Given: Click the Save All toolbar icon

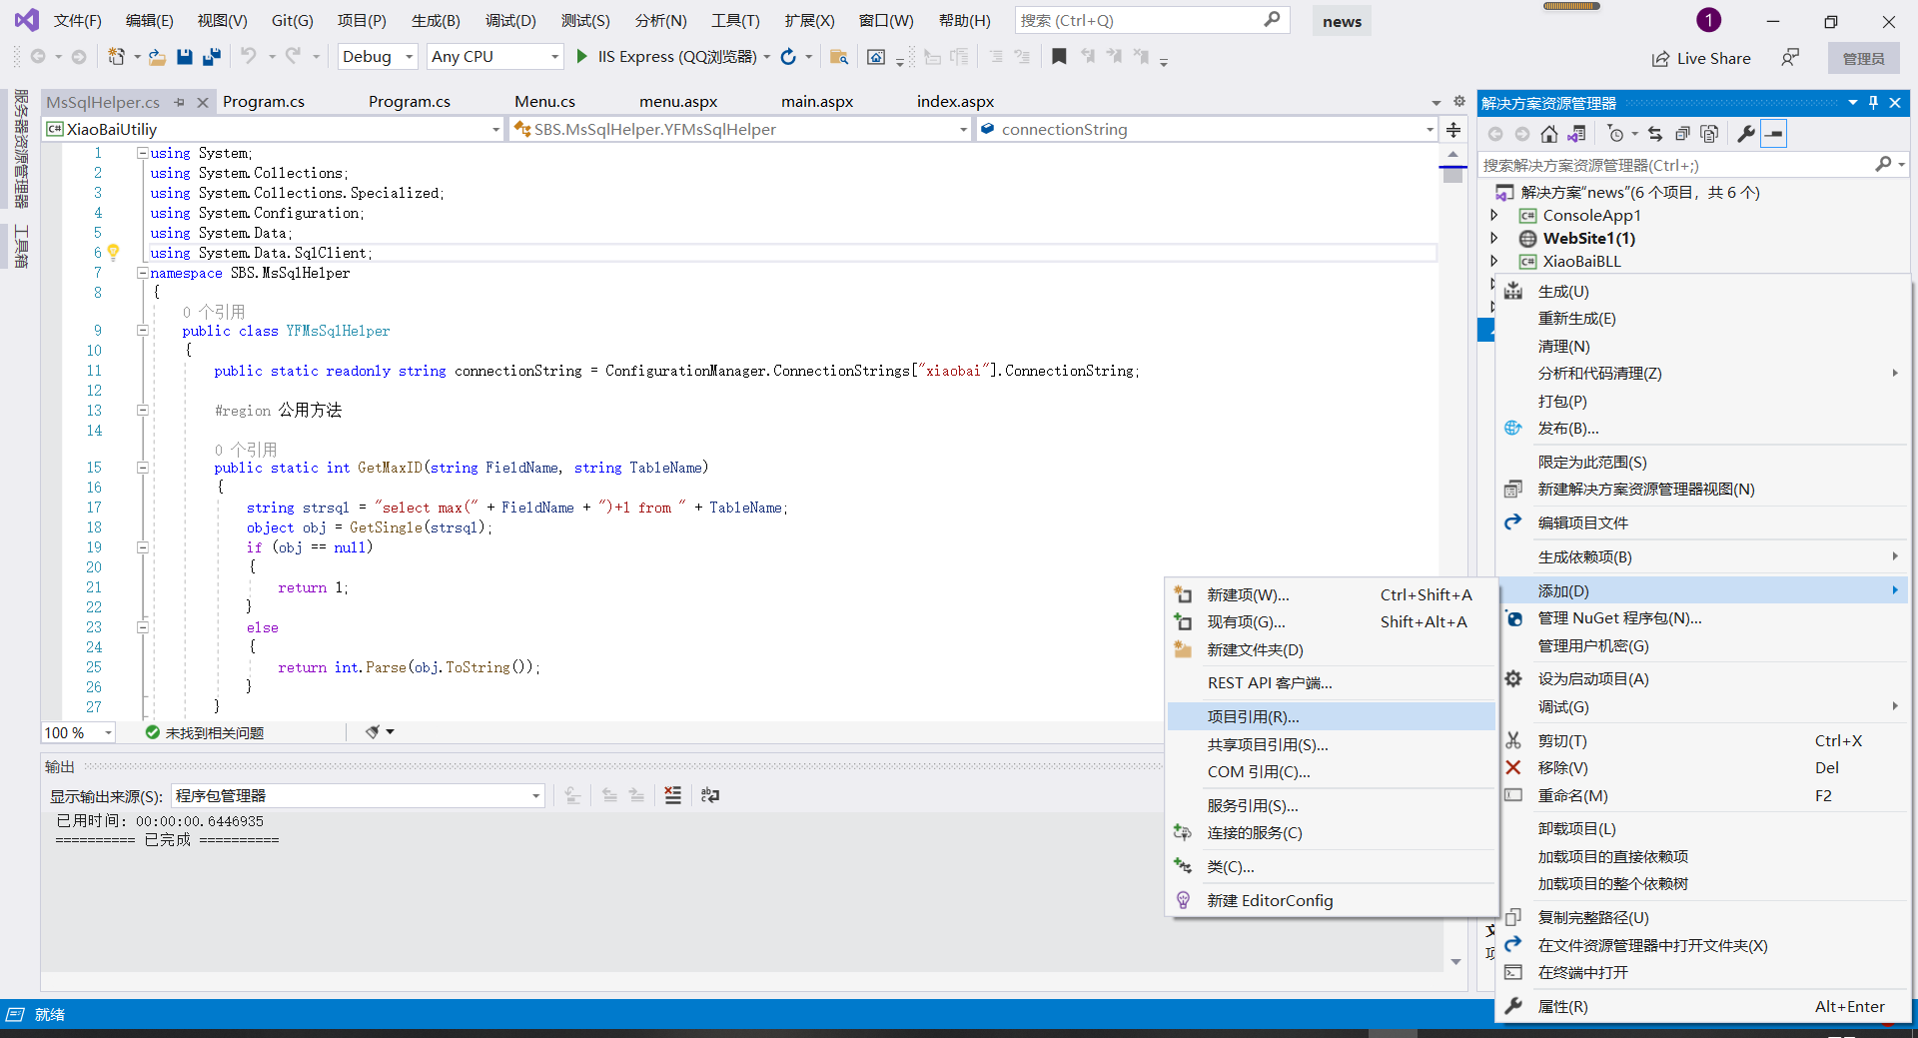Looking at the screenshot, I should coord(211,57).
